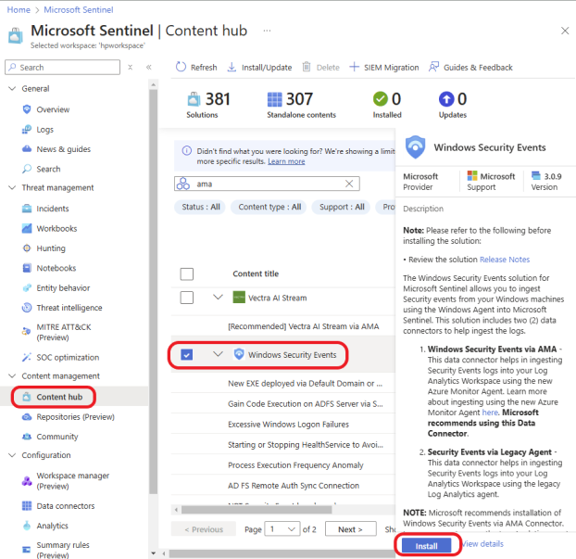
Task: Open the Analytics flask icon
Action: pyautogui.click(x=27, y=526)
